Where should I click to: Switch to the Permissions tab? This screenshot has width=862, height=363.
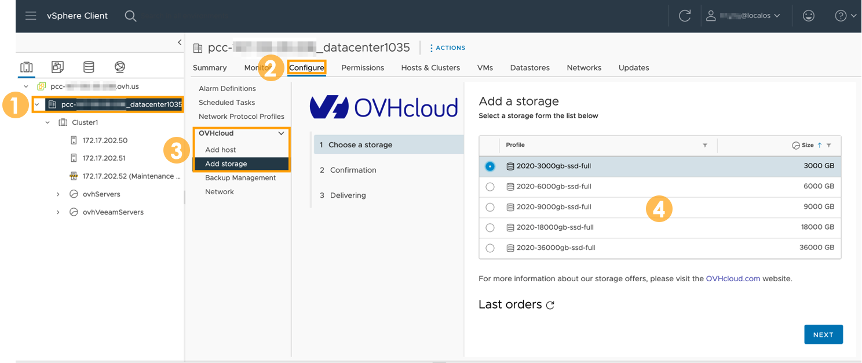[x=363, y=67]
